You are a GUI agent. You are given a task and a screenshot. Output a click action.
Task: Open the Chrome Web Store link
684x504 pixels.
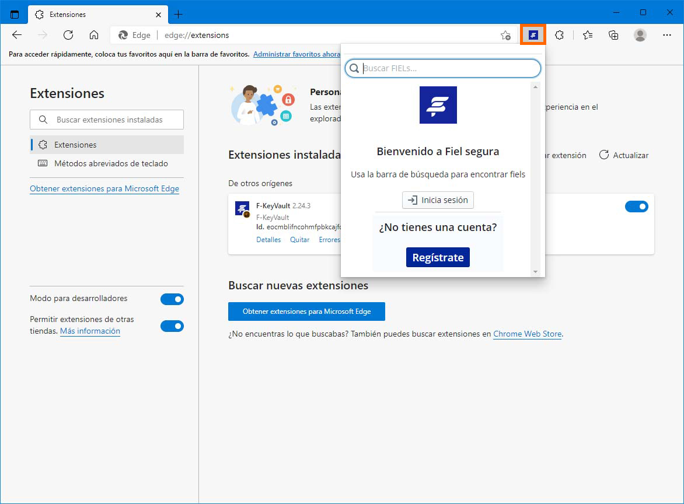click(527, 334)
